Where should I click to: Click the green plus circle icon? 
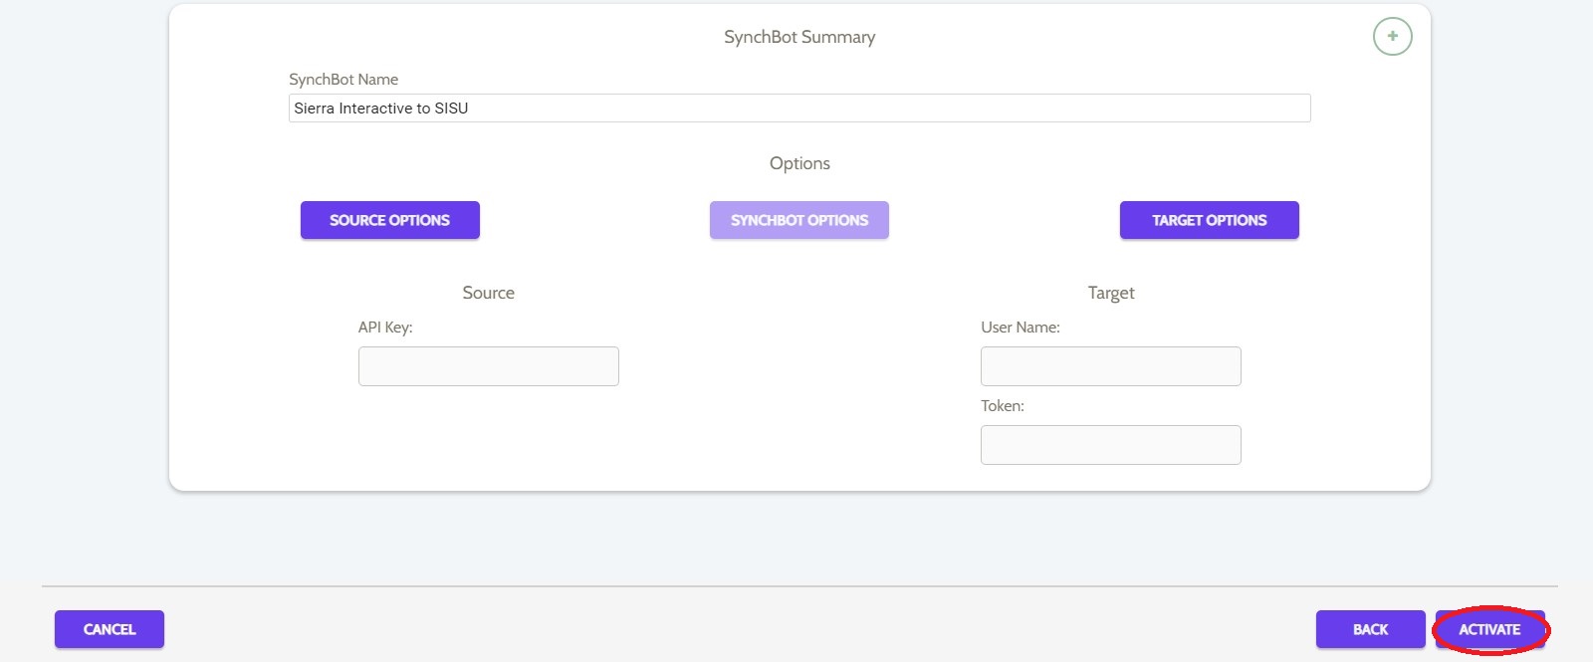click(1392, 37)
